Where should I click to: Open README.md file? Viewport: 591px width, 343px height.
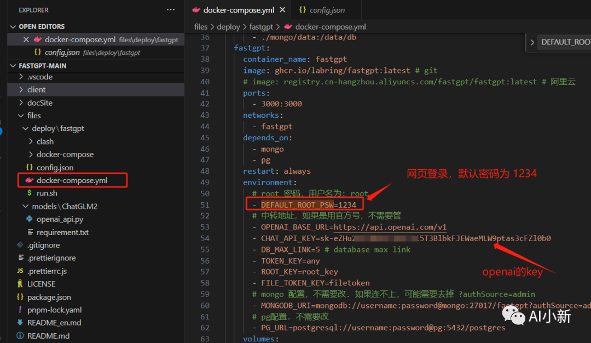coord(48,336)
